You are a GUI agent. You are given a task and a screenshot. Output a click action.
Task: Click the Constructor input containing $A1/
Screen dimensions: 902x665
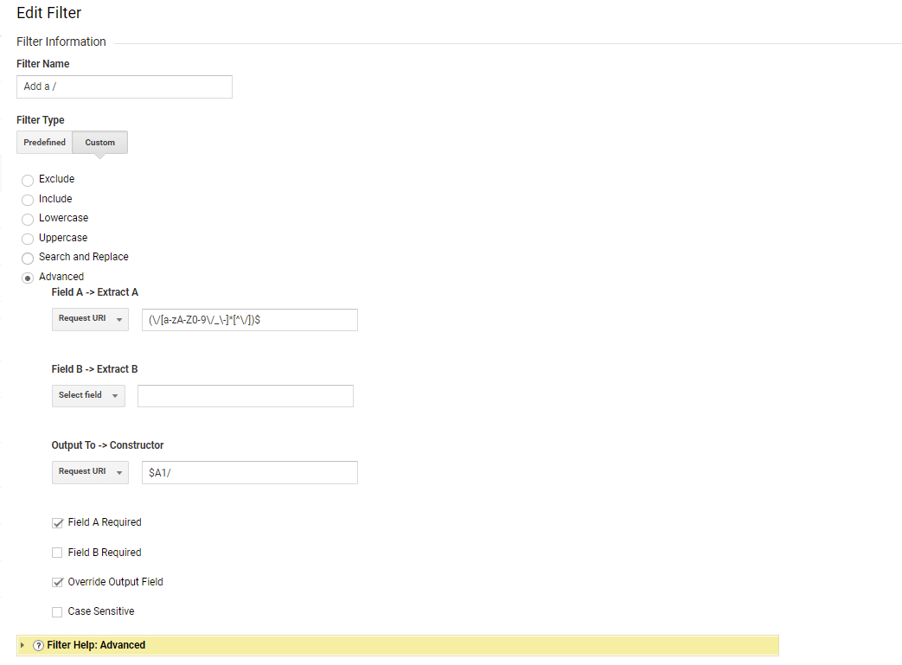coord(249,472)
